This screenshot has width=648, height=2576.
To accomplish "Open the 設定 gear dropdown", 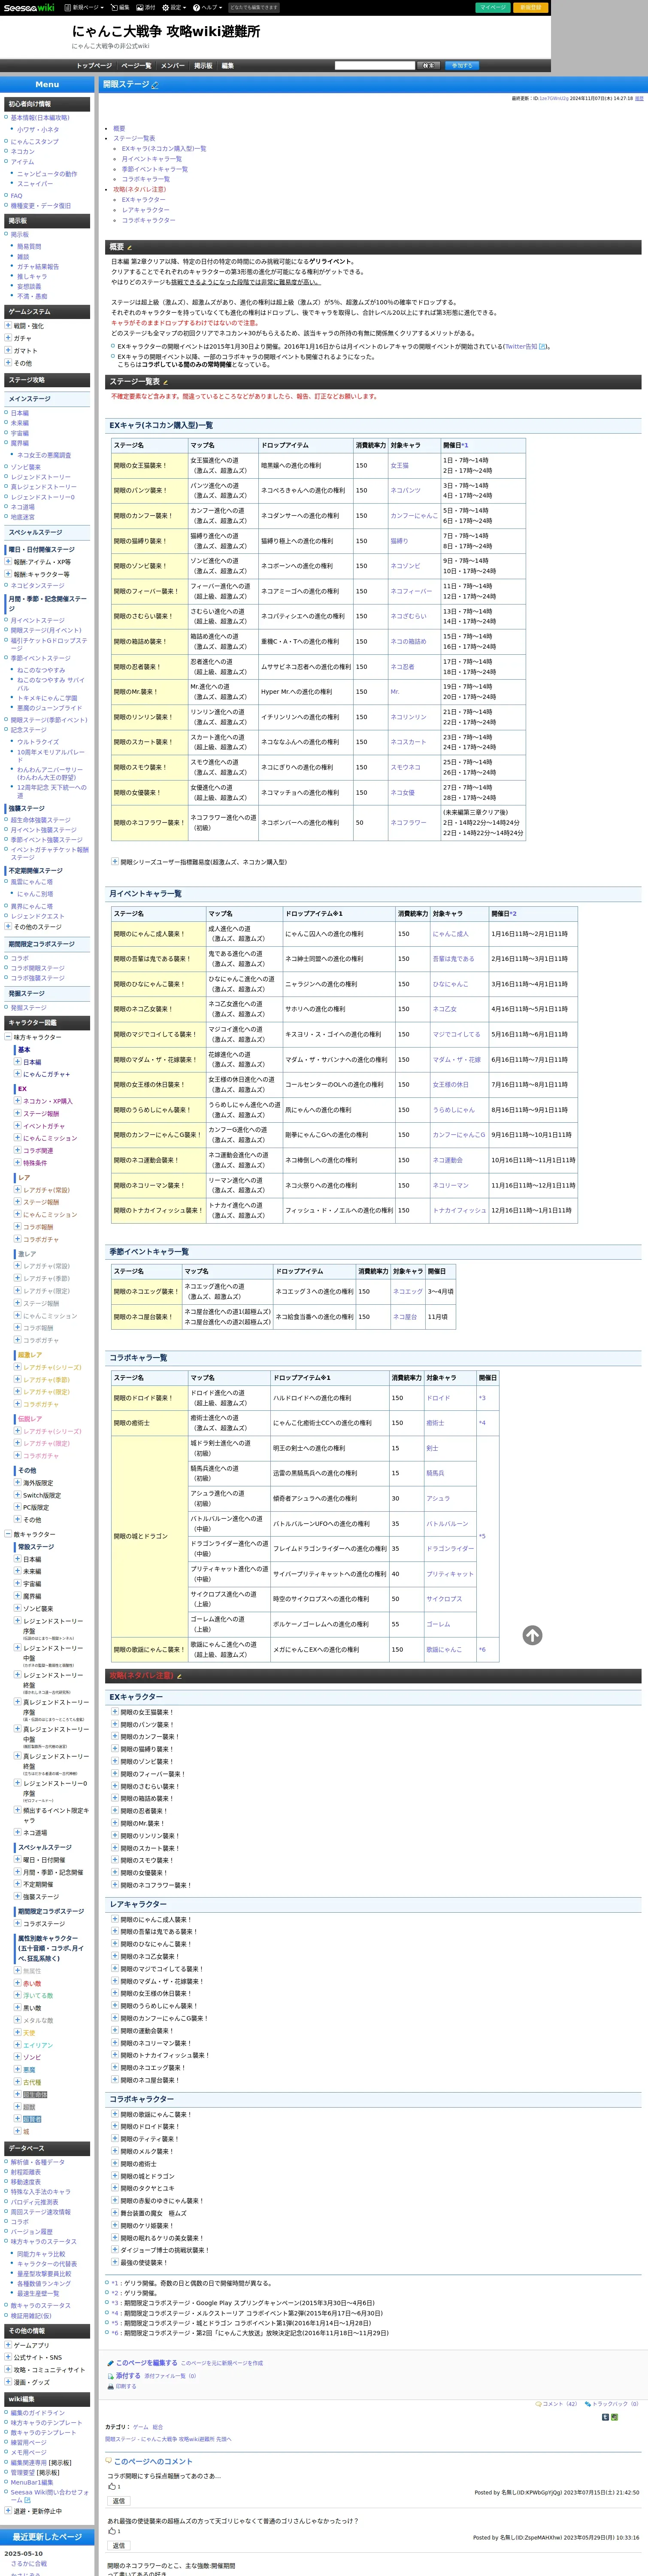I will pyautogui.click(x=173, y=7).
